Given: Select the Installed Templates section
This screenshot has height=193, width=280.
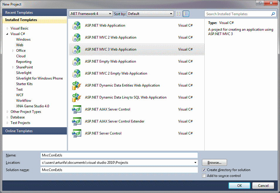Looking at the screenshot, I should pyautogui.click(x=35, y=20).
